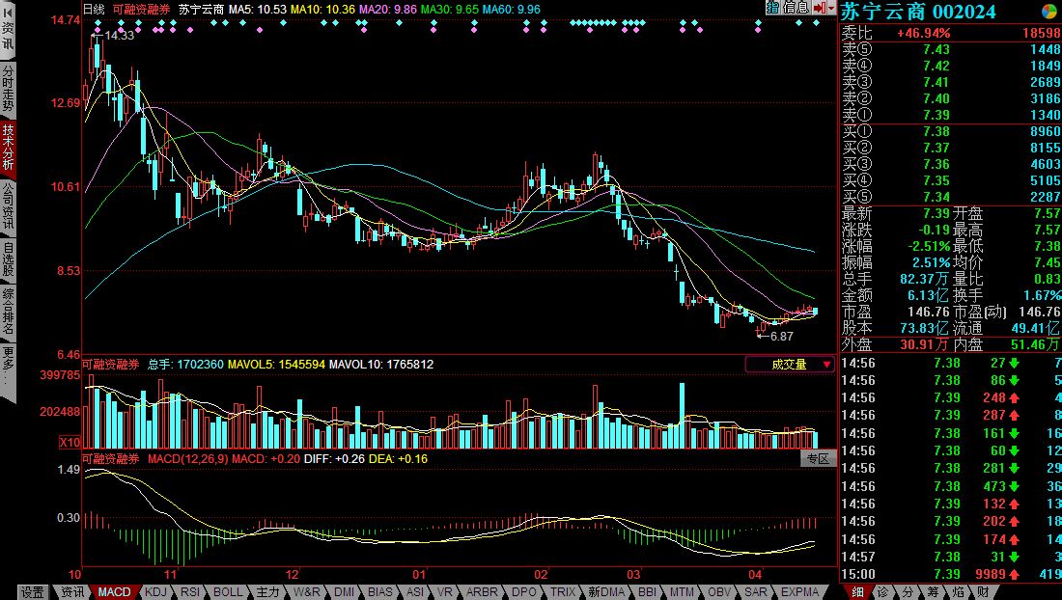Image resolution: width=1062 pixels, height=600 pixels.
Task: Open the BBI indicator tab
Action: [647, 592]
